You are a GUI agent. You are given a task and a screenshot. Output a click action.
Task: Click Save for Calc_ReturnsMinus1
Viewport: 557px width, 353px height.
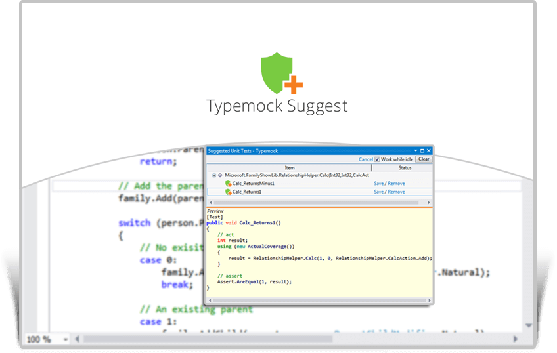(378, 184)
